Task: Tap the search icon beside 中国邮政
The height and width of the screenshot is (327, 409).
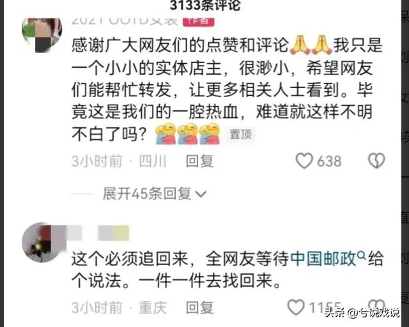Action: pyautogui.click(x=361, y=254)
